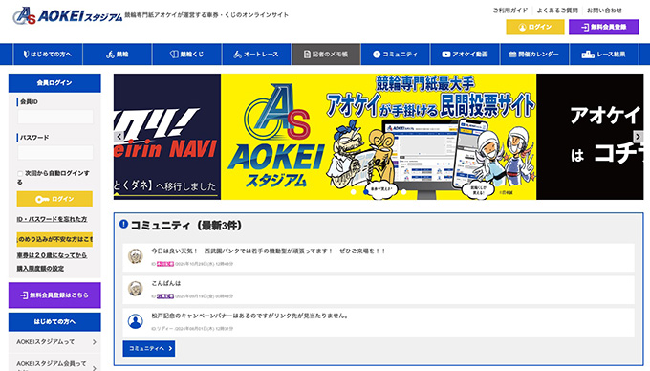Open the お問い合わせ link
This screenshot has height=371, width=650.
(604, 11)
